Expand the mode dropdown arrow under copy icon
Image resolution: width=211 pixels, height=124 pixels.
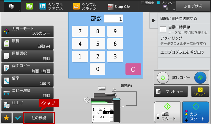point(19,10)
